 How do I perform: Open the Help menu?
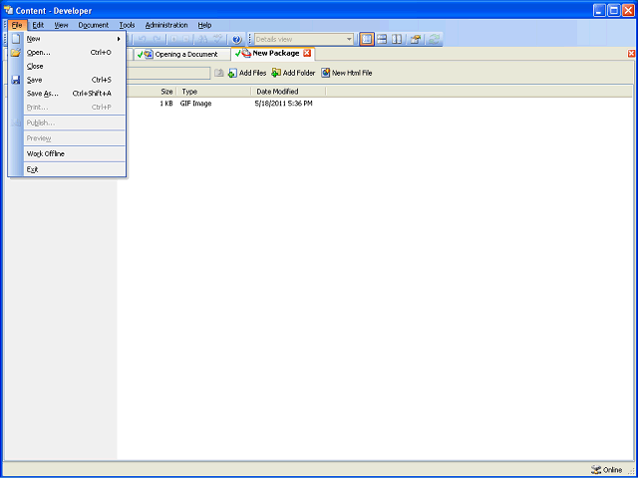tap(204, 25)
